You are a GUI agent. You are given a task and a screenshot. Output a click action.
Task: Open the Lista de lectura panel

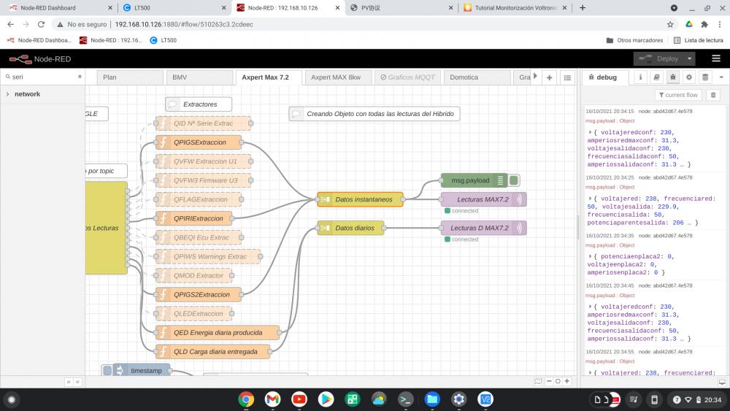pyautogui.click(x=699, y=40)
